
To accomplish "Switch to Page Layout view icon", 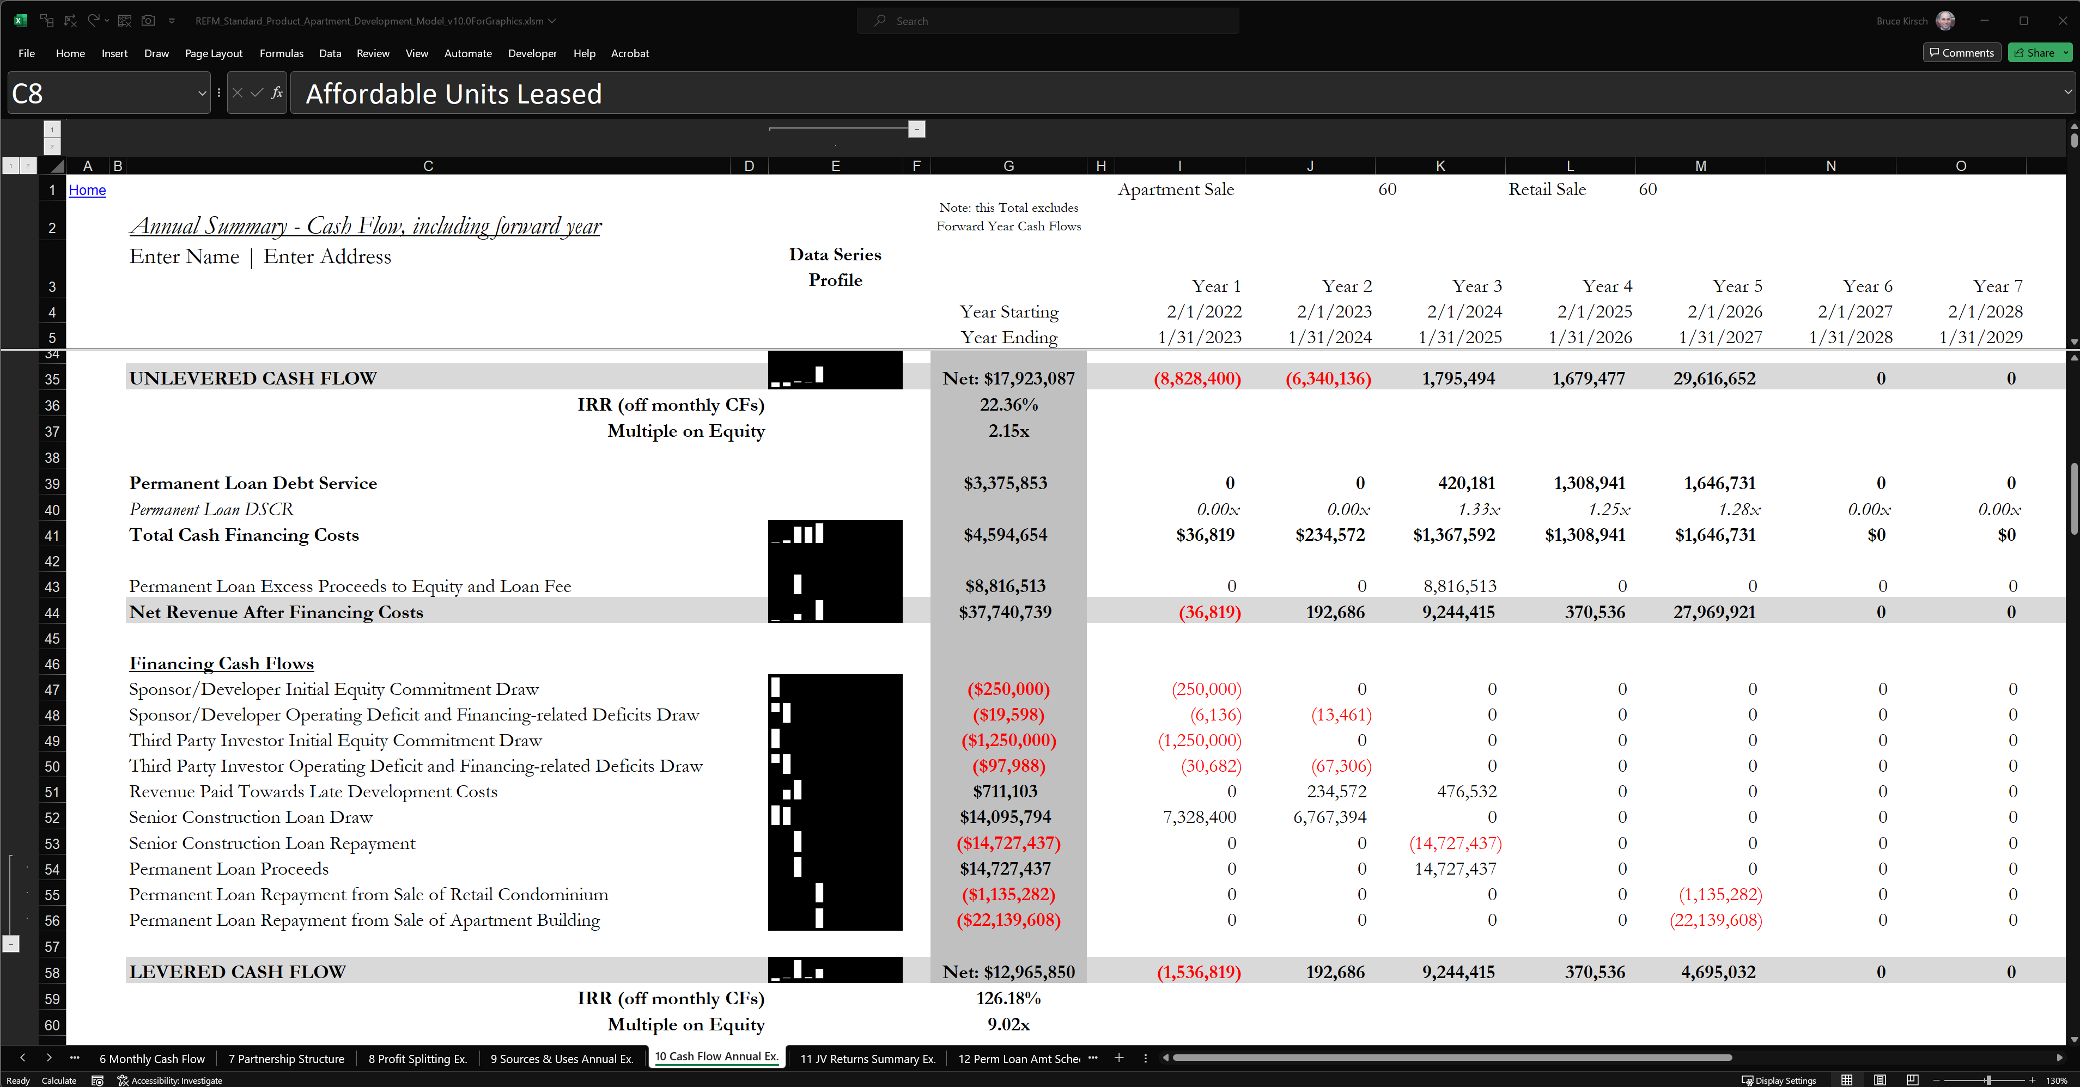I will click(1880, 1080).
